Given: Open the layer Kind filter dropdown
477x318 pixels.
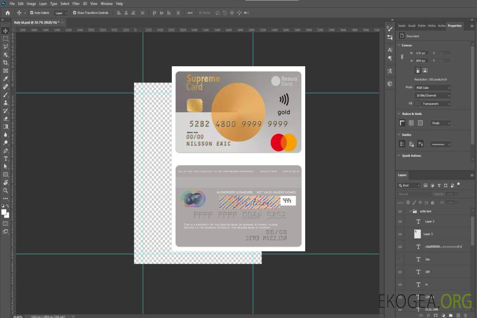Looking at the screenshot, I should tap(409, 185).
